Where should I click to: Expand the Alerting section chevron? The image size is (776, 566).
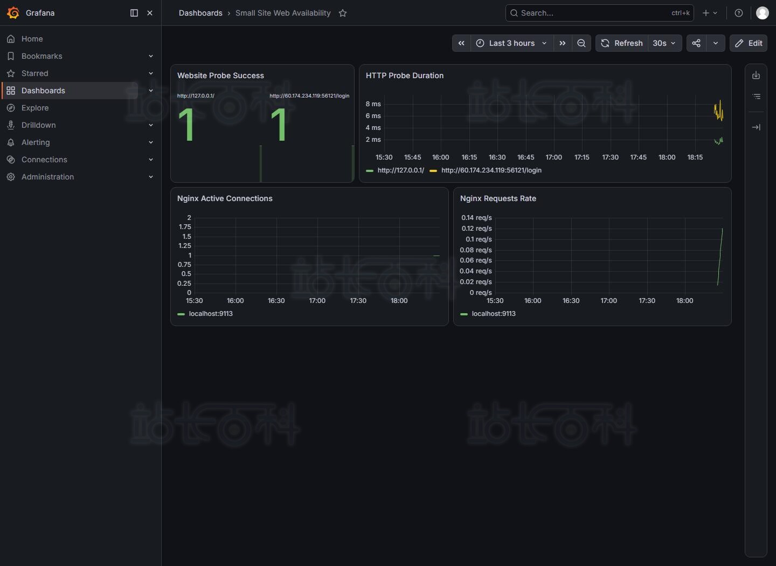pyautogui.click(x=151, y=142)
